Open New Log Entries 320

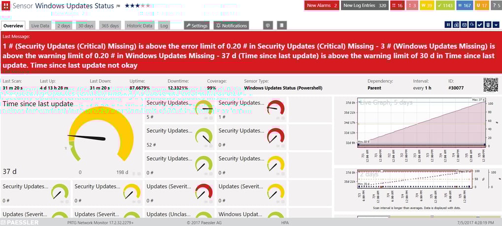pos(365,5)
